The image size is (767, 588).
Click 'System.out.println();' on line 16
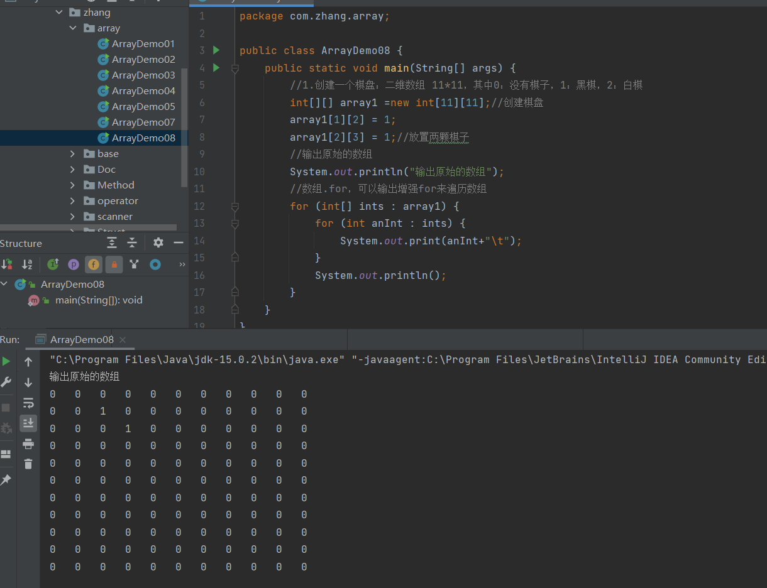381,276
